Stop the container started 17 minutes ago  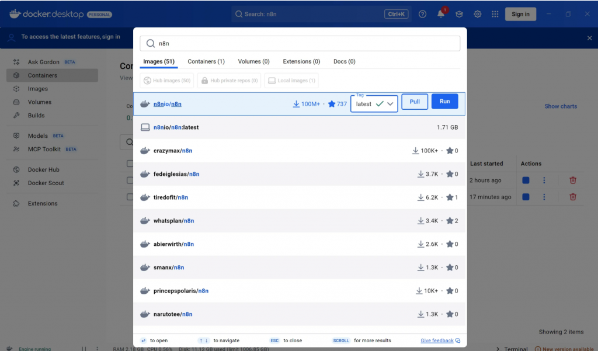tap(526, 197)
